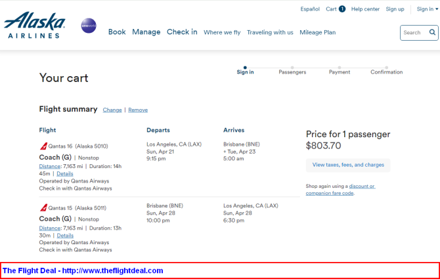Click Qantas 15 (Alaska 5011) text
Viewport: 440px width, 279px height.
(77, 208)
